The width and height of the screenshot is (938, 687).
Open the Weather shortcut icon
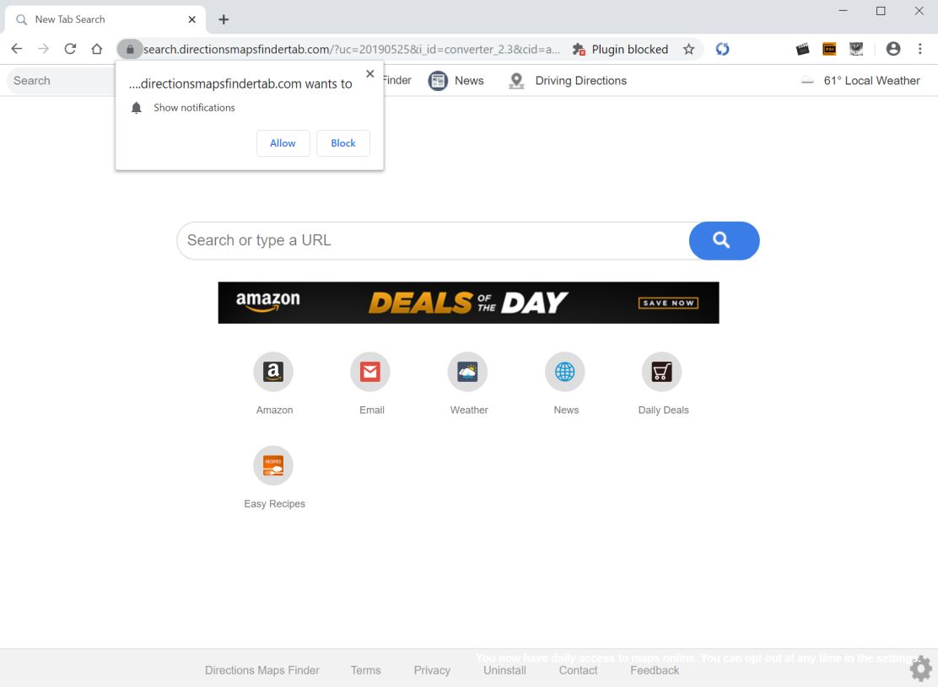click(467, 371)
